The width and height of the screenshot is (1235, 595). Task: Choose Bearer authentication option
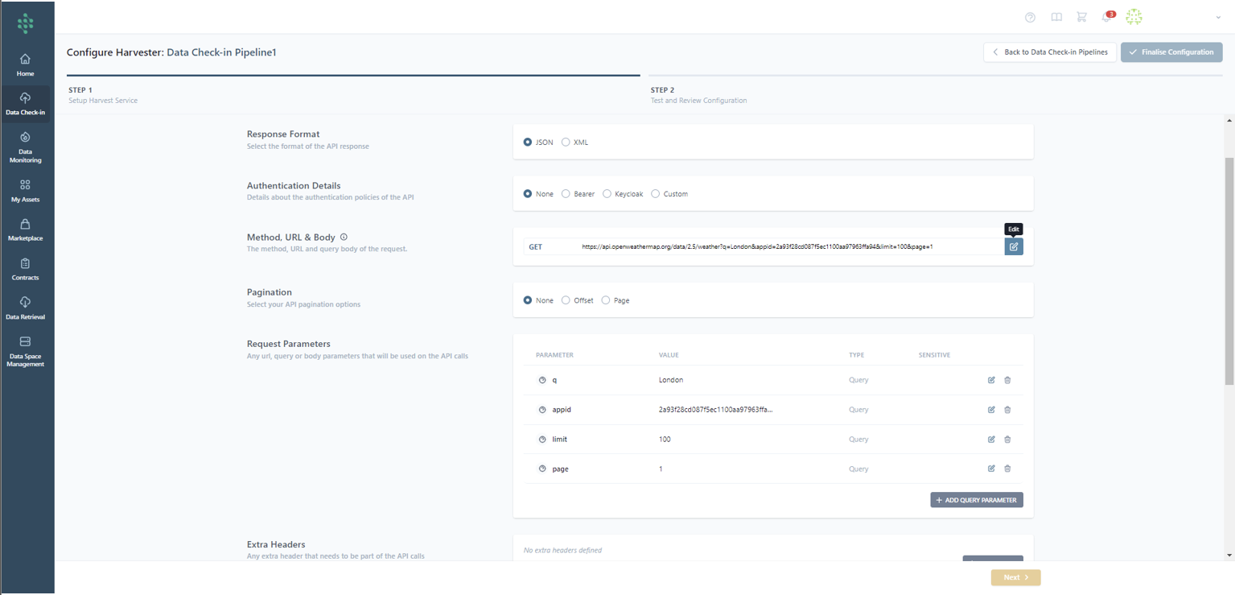[566, 194]
